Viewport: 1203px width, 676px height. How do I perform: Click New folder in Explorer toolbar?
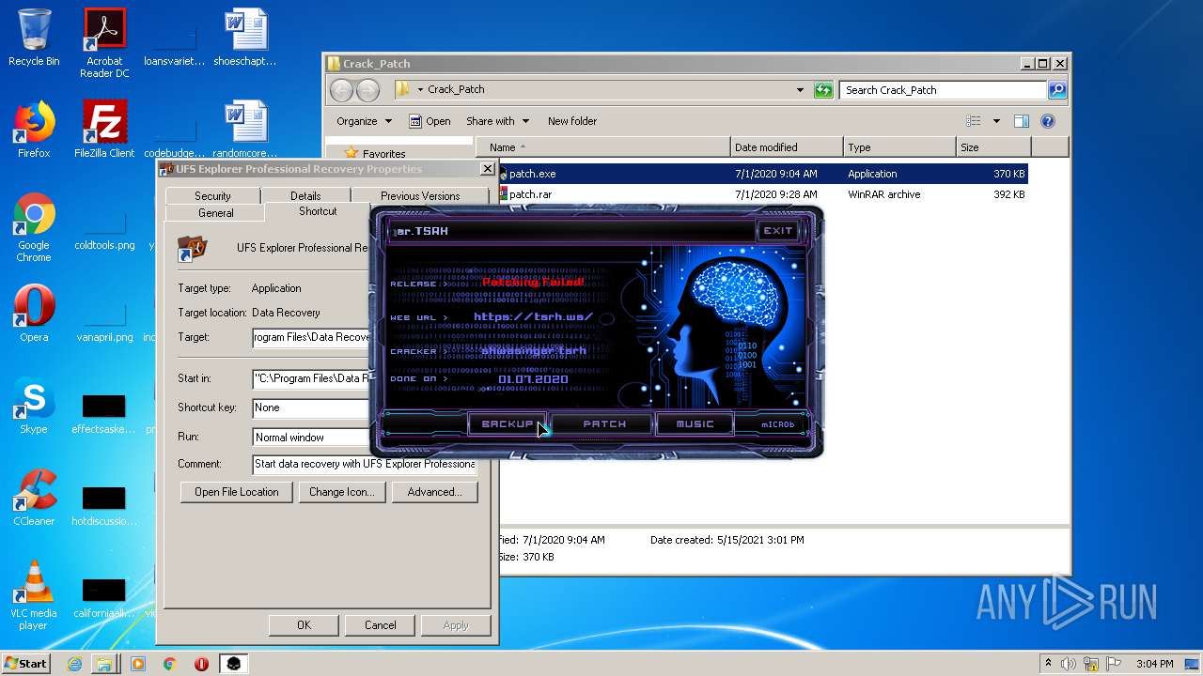(572, 121)
